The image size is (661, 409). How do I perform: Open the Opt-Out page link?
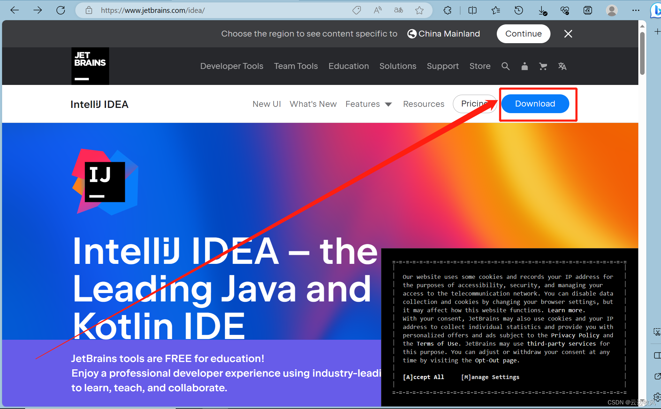tap(496, 360)
